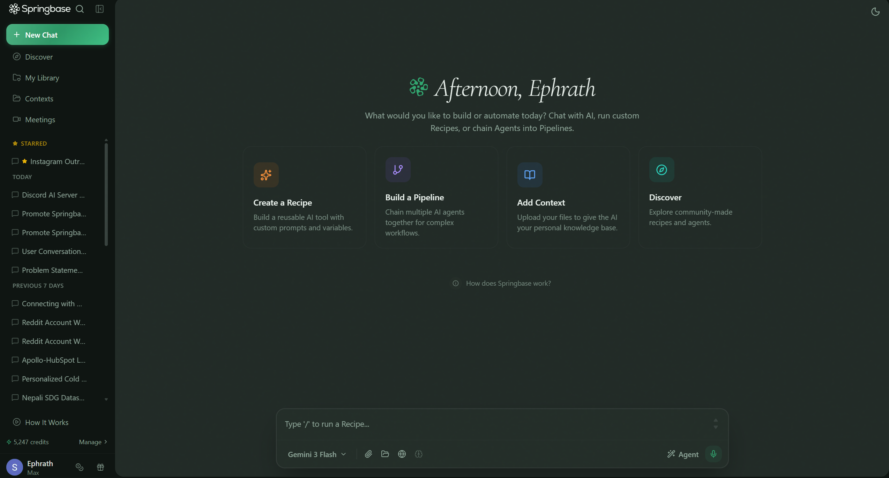Viewport: 889px width, 478px height.
Task: Attach a file with the paperclip icon
Action: point(368,454)
